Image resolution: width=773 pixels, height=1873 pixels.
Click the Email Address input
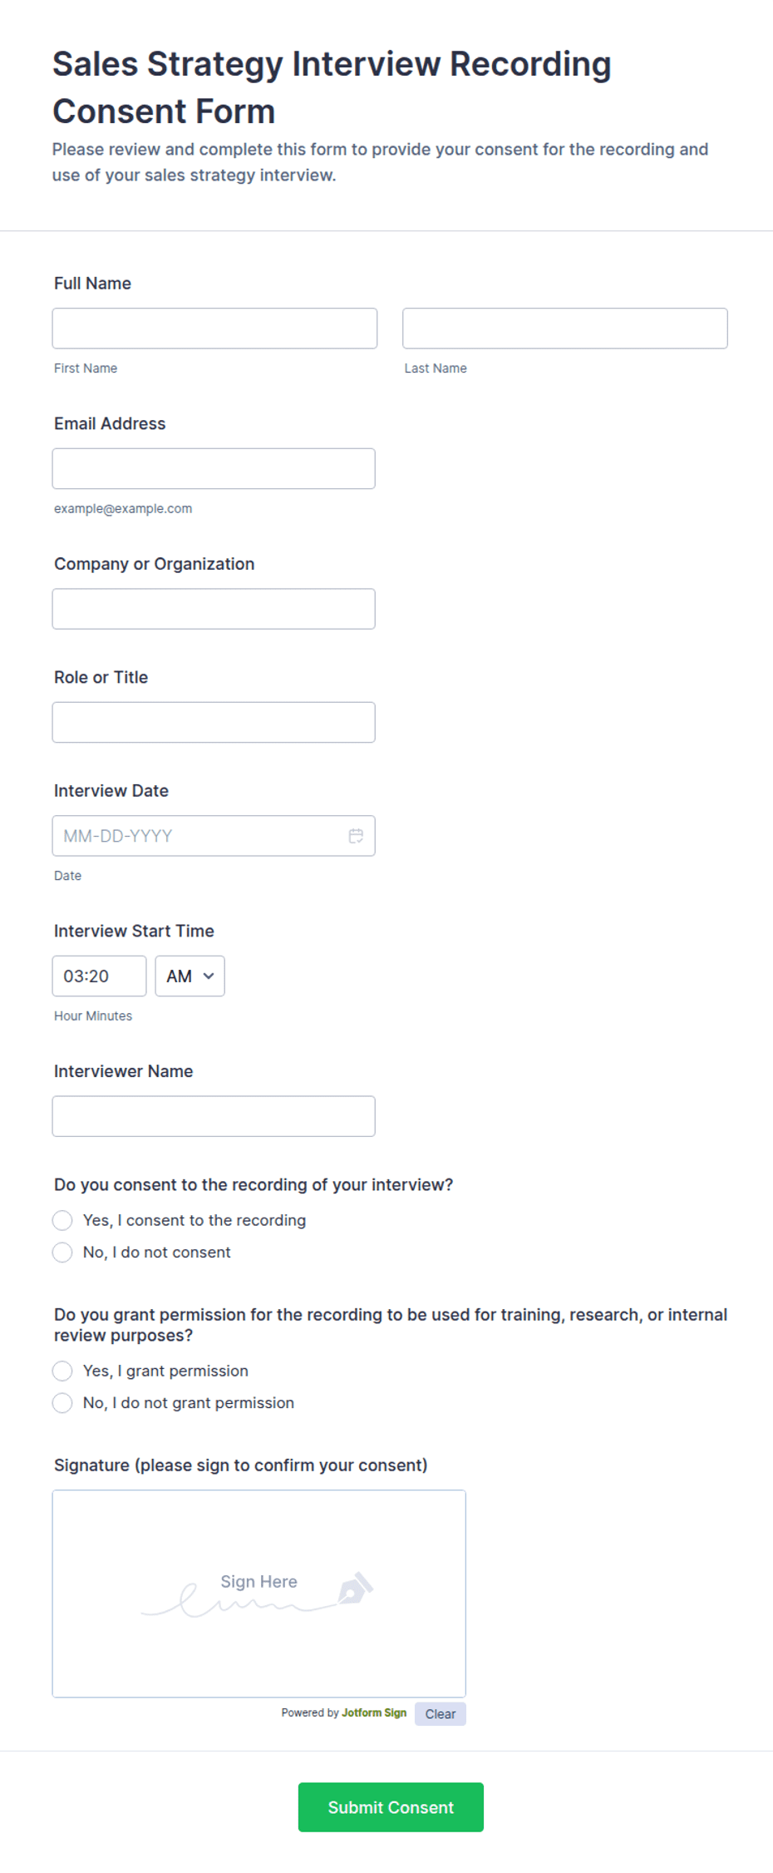pos(214,469)
